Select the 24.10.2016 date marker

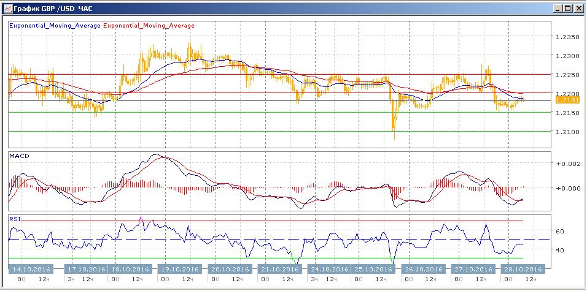click(330, 269)
